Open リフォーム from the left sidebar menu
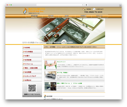Viewport: 127px width, 107px height. point(32,64)
